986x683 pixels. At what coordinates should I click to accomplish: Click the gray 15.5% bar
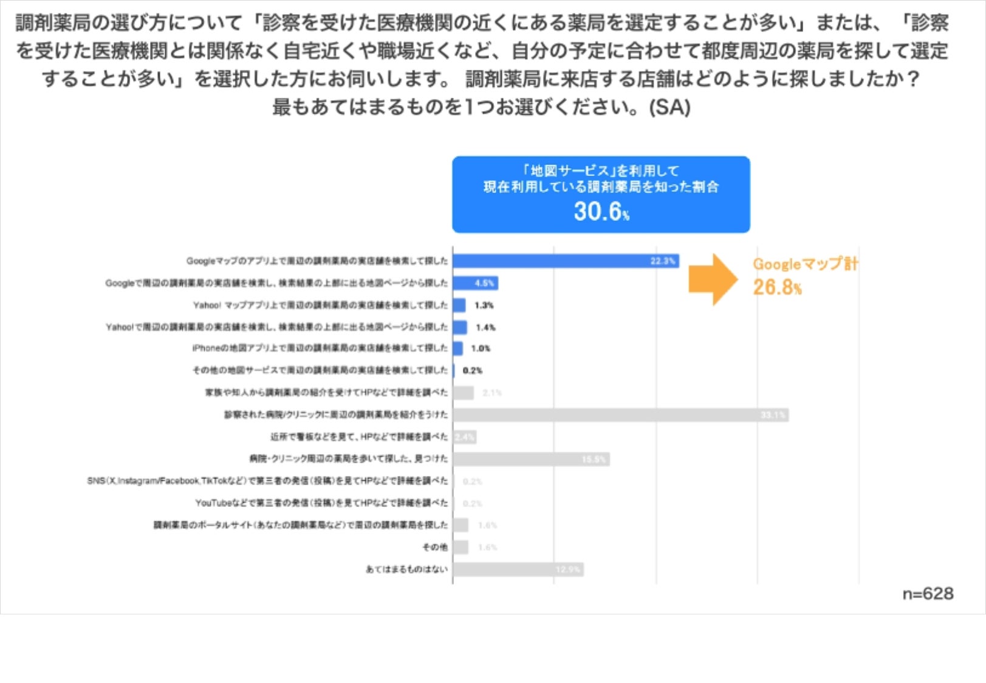(x=530, y=459)
